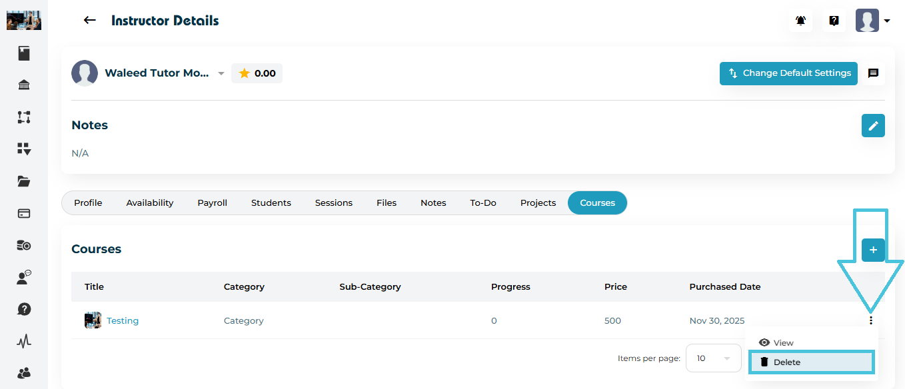Edit notes with the pencil icon
905x389 pixels.
[873, 125]
